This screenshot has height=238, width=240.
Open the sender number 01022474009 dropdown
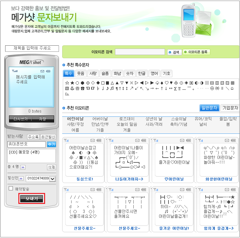point(53,178)
